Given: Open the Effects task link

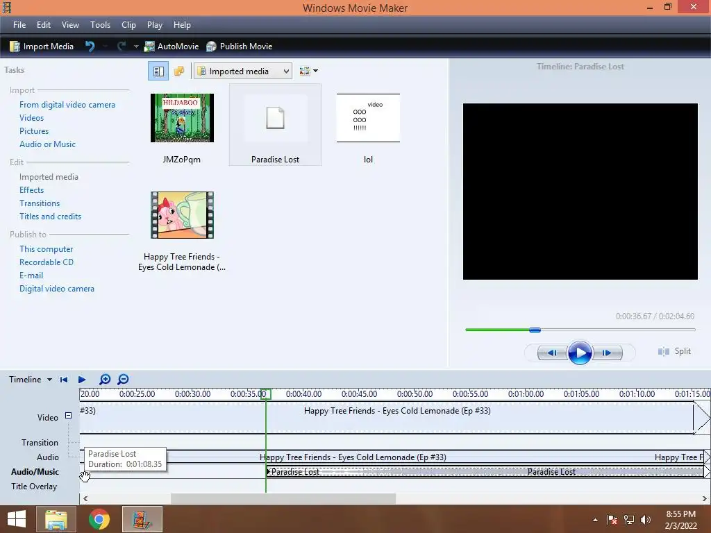Looking at the screenshot, I should pos(32,190).
